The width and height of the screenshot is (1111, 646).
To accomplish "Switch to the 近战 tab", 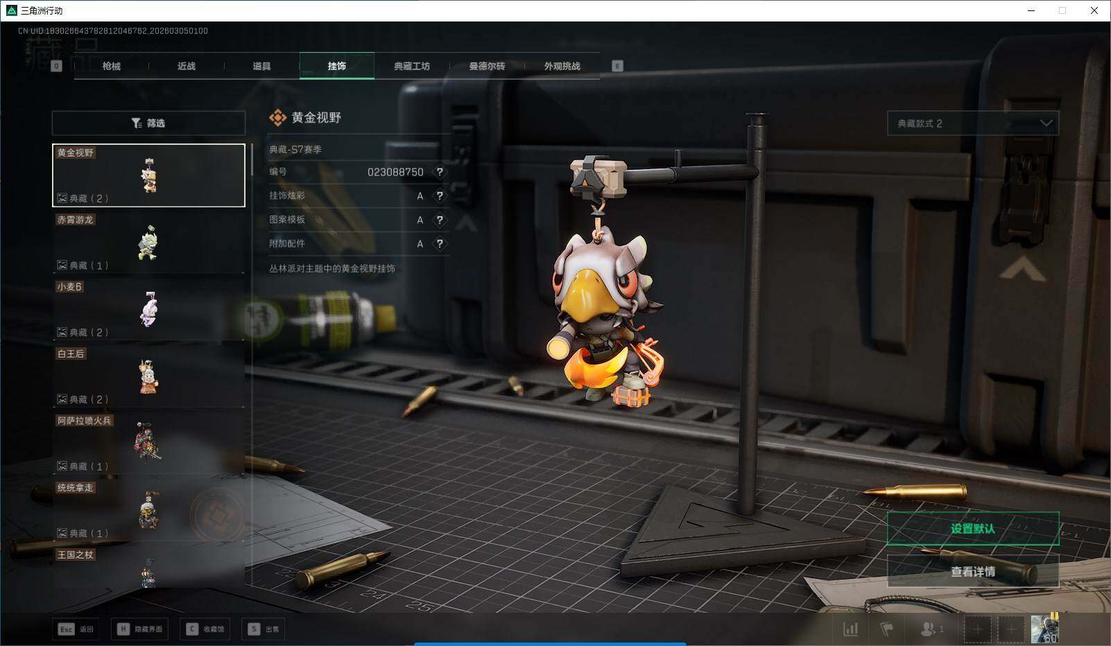I will (187, 66).
